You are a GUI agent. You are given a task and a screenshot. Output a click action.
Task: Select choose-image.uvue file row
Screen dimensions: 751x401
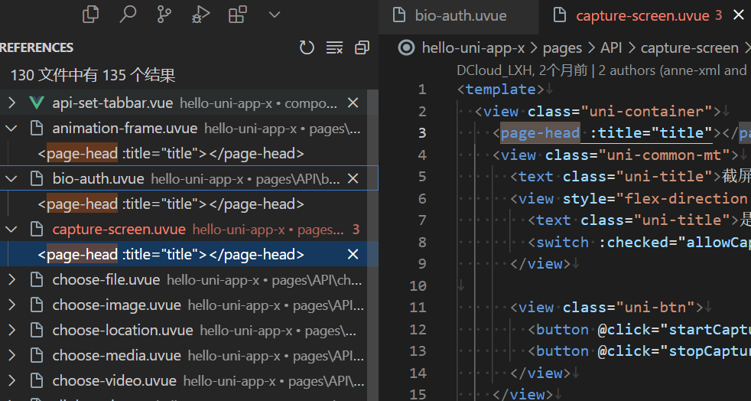pyautogui.click(x=184, y=305)
